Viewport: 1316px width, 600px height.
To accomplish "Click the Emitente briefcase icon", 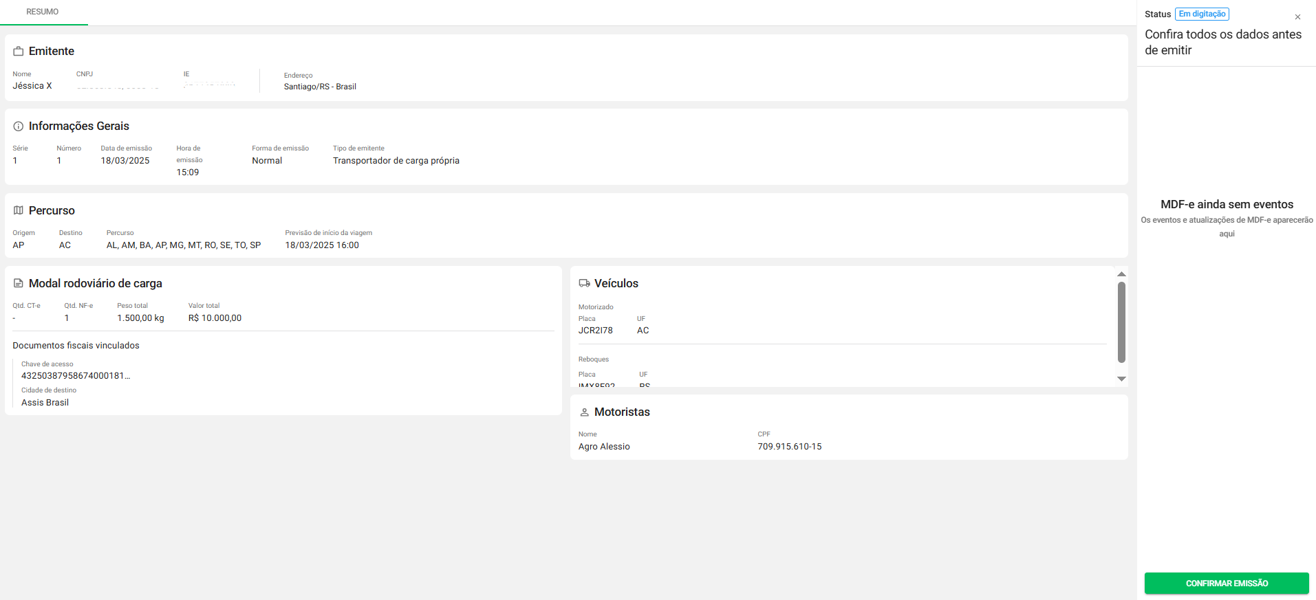I will coord(19,52).
